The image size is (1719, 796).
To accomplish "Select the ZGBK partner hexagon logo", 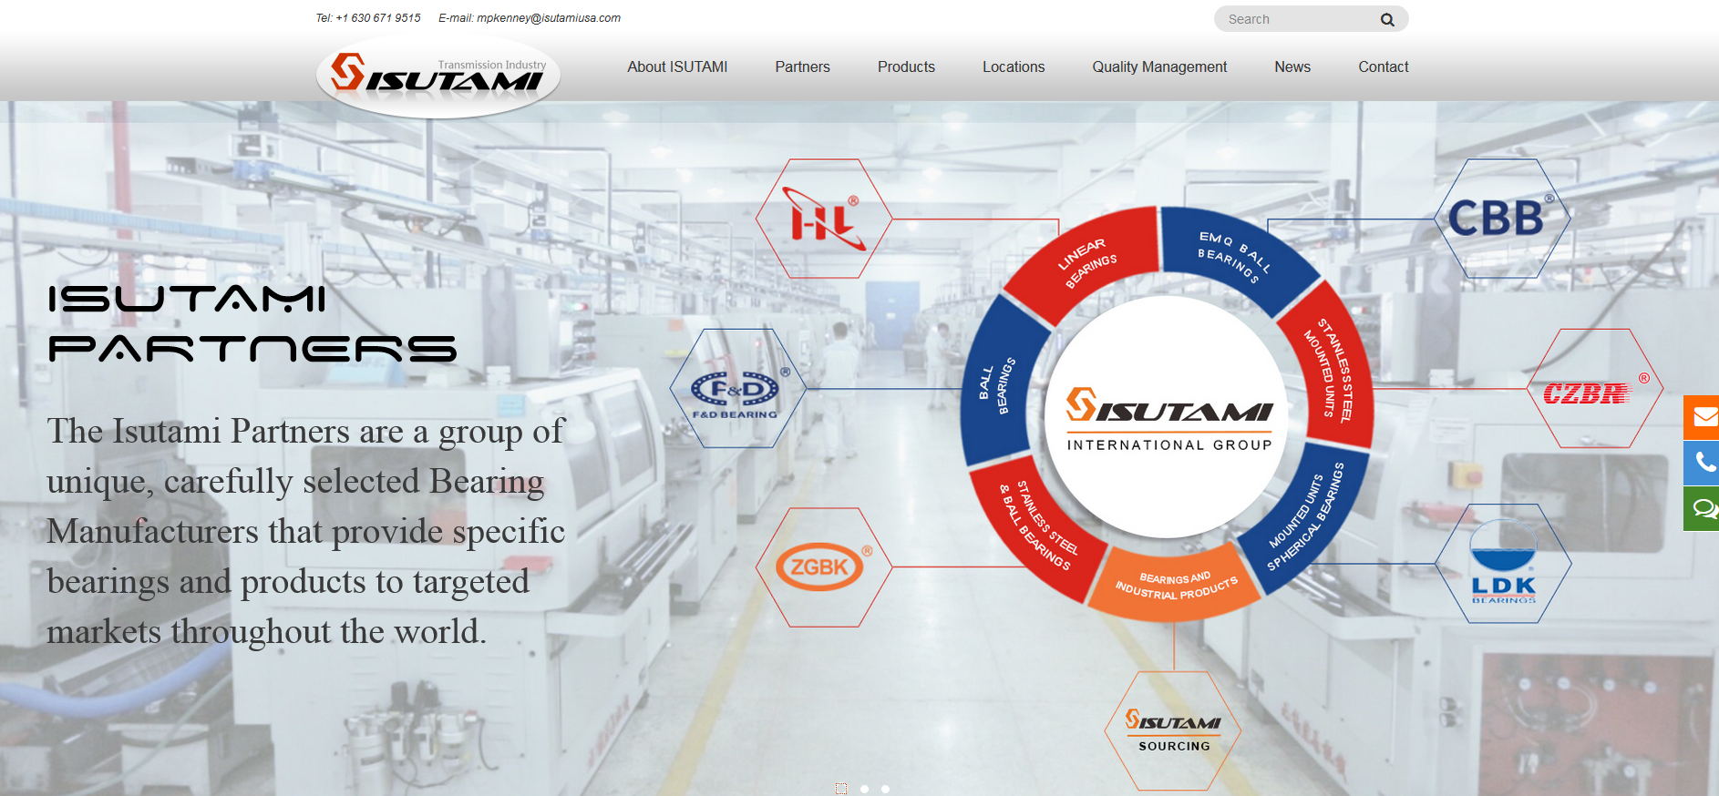I will (x=824, y=567).
